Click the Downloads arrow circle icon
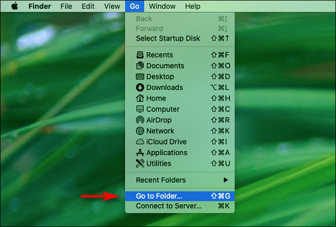336x227 pixels. coord(140,87)
